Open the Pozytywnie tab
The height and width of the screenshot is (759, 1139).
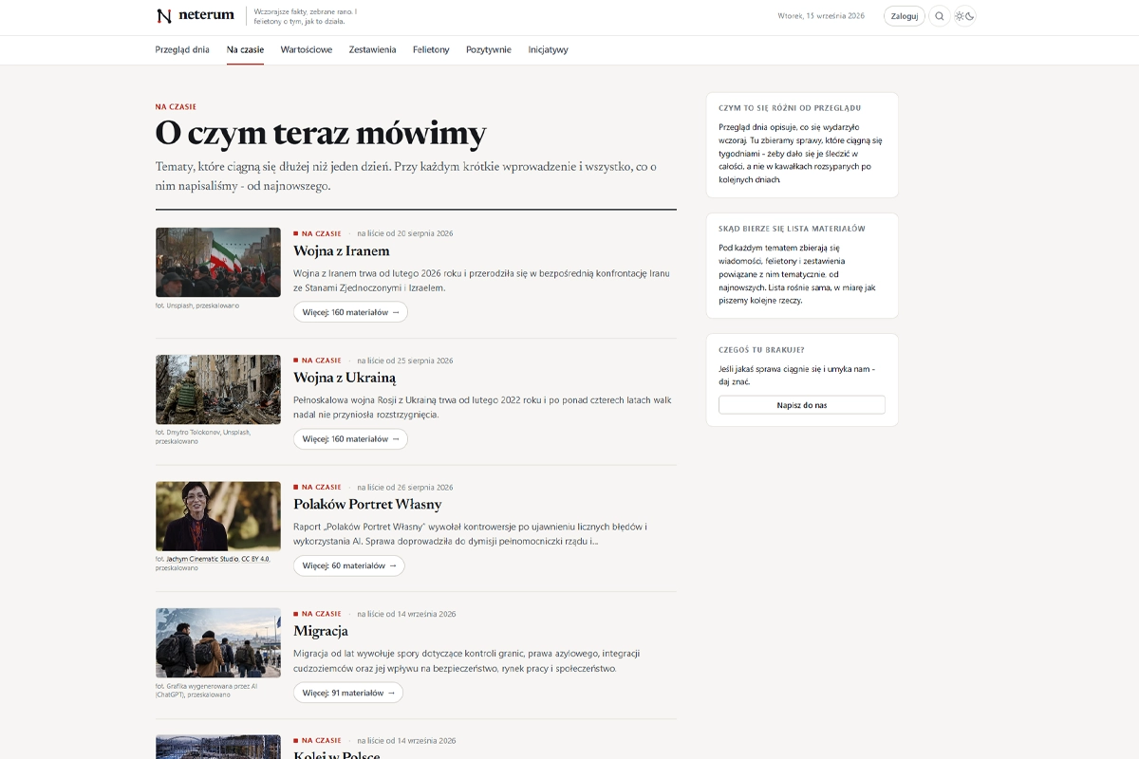pos(489,49)
